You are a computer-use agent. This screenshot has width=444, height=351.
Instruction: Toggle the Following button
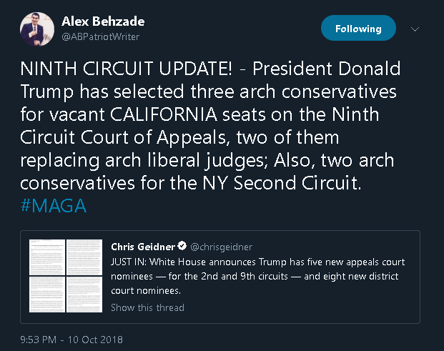(x=357, y=29)
